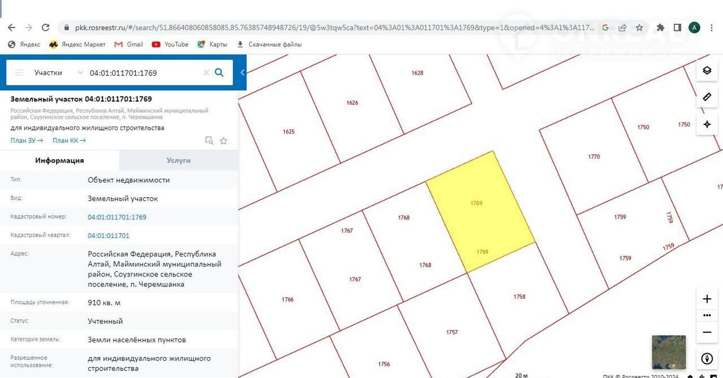This screenshot has width=723, height=378.
Task: Select the ruler measurement tool
Action: 707,97
